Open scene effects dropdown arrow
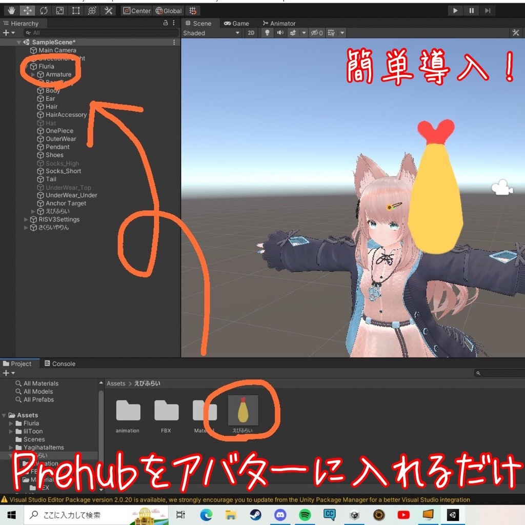Viewport: 525px width, 525px height. (304, 33)
